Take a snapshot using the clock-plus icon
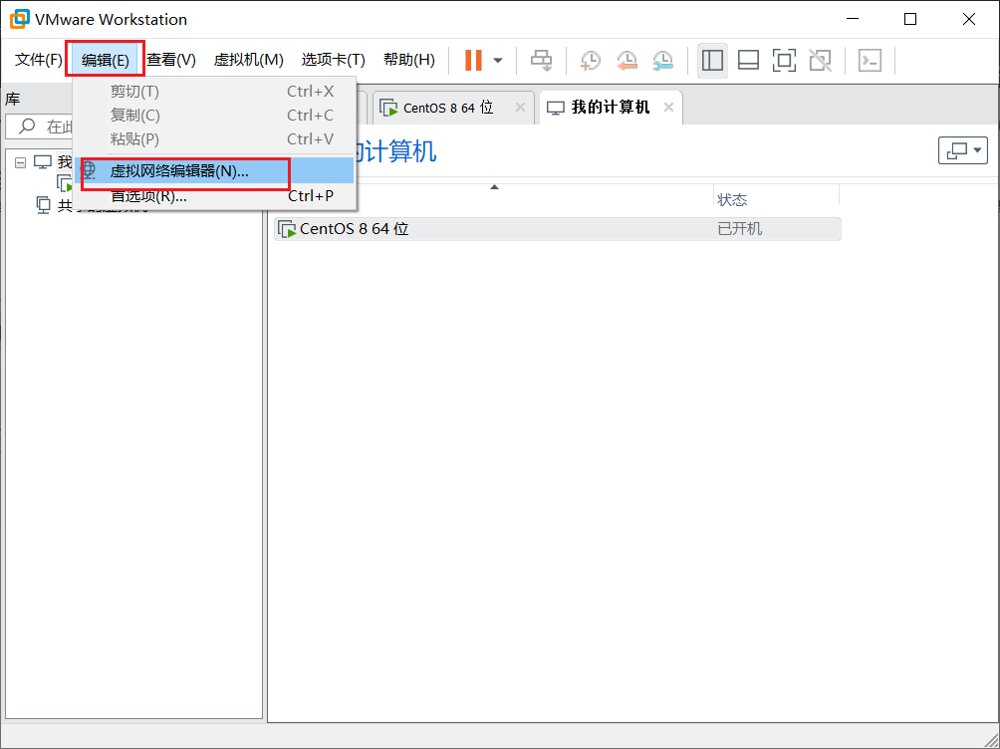1000x749 pixels. point(591,61)
